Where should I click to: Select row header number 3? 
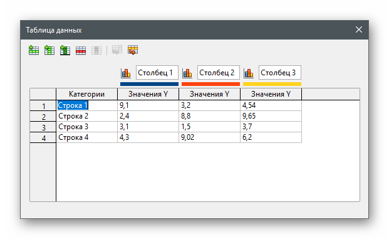click(x=43, y=127)
